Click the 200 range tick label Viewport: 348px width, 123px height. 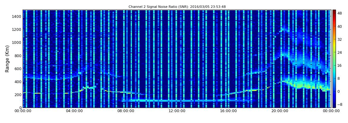pos(18,95)
